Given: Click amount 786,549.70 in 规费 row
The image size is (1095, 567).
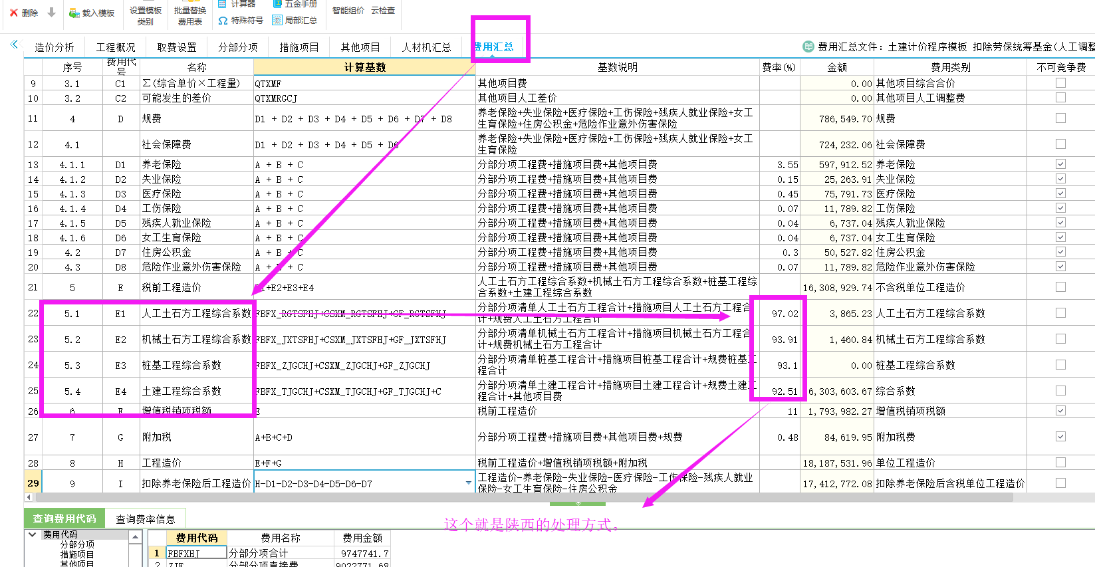Looking at the screenshot, I should [836, 118].
